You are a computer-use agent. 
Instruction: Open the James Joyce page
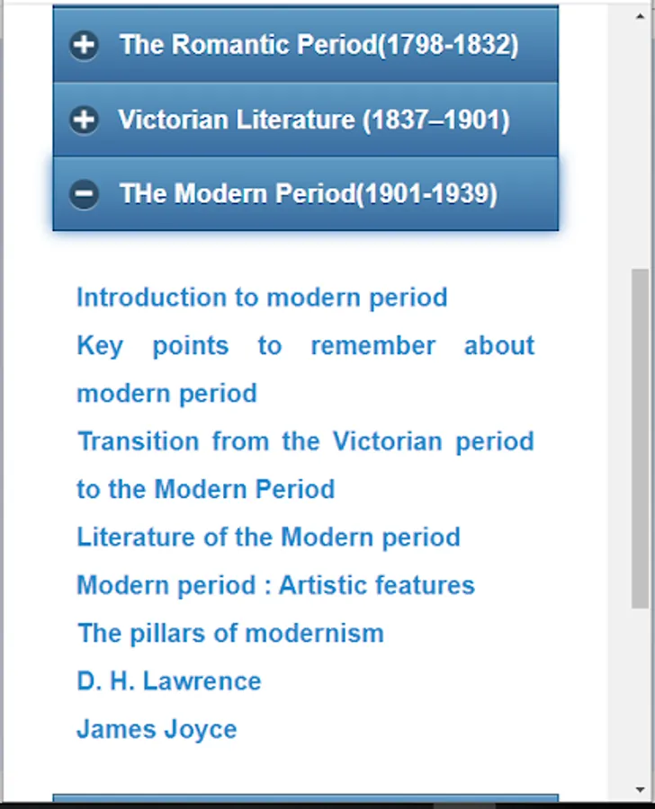[x=157, y=729]
